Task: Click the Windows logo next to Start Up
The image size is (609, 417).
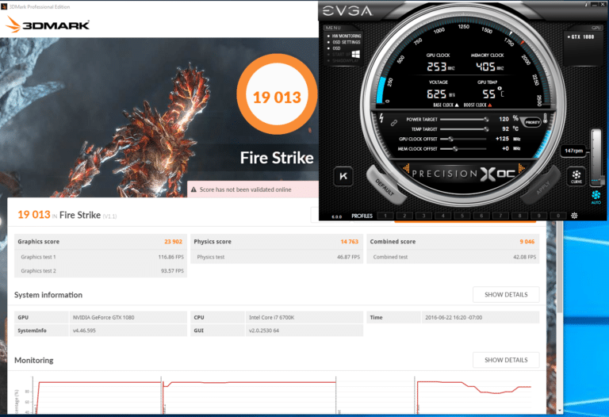Action: 355,55
